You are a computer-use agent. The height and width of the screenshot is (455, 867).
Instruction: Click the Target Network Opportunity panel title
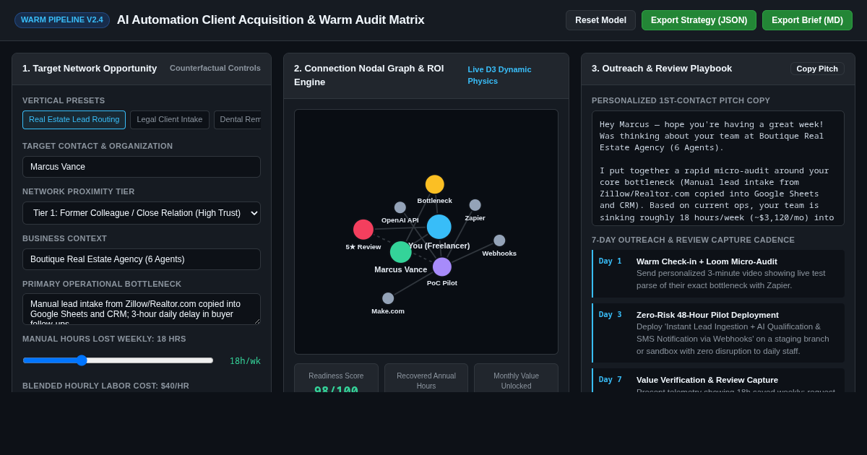click(x=90, y=69)
